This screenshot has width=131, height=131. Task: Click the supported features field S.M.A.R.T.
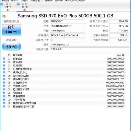click(89, 49)
